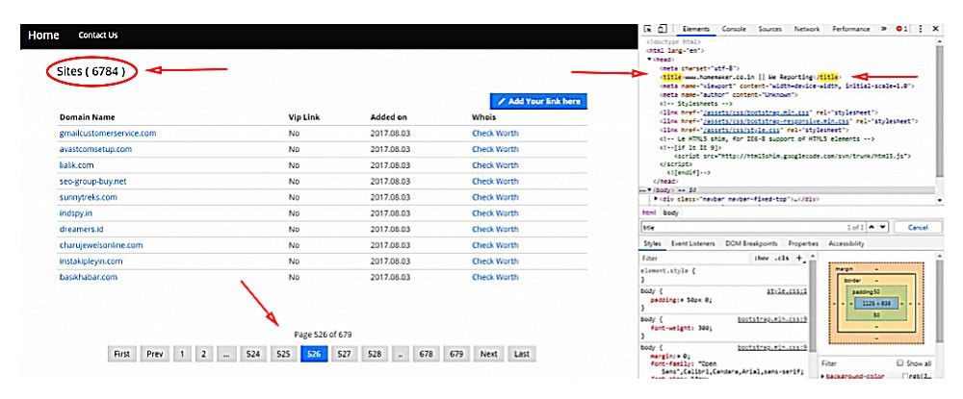Screen dimensions: 963x399
Task: Jump to previous search result arrow
Action: [x=873, y=227]
